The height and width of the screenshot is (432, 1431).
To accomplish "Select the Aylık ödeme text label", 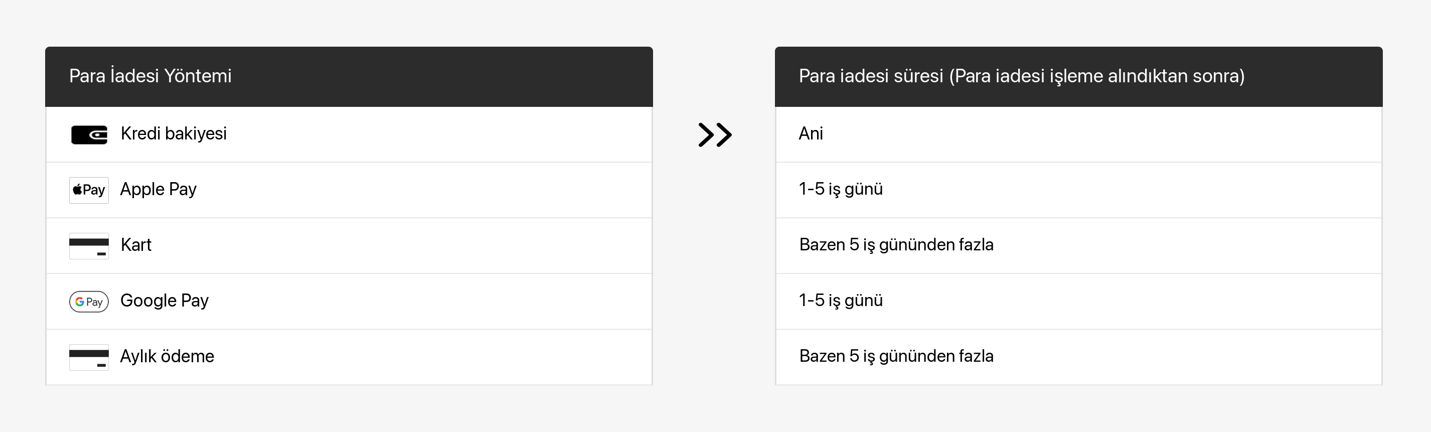I will [167, 356].
